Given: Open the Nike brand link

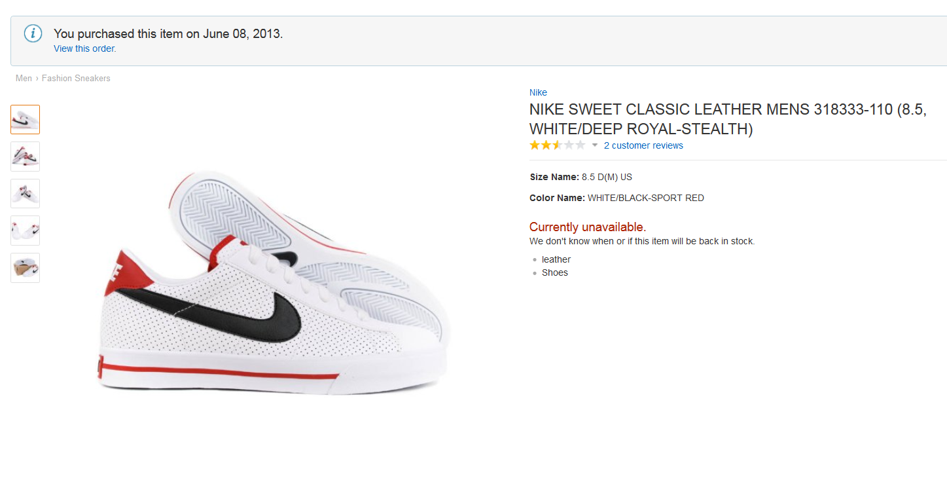Looking at the screenshot, I should pyautogui.click(x=538, y=92).
